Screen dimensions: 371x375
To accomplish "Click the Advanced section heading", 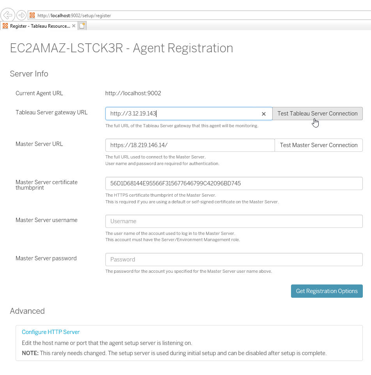I will [27, 311].
